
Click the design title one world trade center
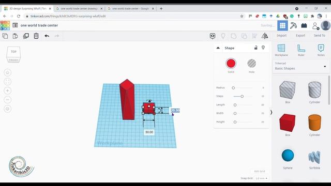(39, 25)
